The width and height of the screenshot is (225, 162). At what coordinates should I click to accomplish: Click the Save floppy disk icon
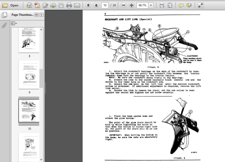(x=61, y=6)
